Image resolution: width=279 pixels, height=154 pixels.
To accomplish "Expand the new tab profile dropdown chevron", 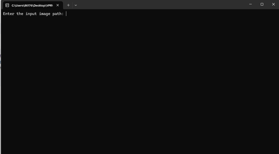I will (76, 5).
